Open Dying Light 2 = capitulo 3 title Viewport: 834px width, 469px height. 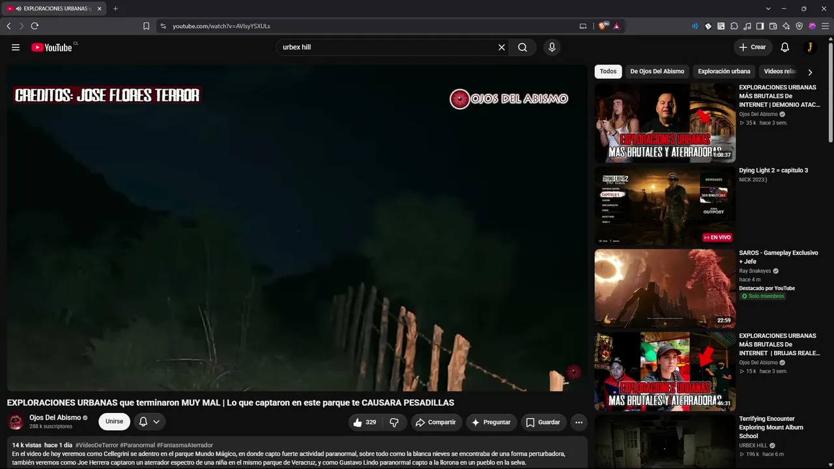773,171
